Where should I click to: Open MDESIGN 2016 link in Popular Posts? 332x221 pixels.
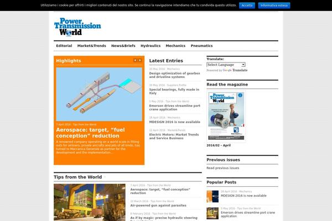pyautogui.click(x=243, y=196)
